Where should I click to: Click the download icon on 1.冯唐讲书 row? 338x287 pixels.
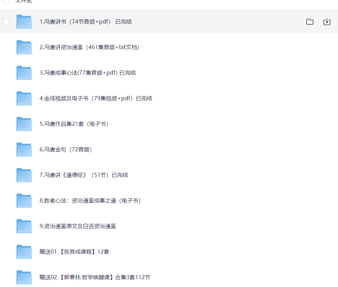327,21
